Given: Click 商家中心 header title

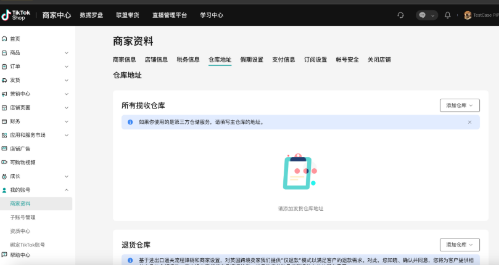Looking at the screenshot, I should point(57,15).
